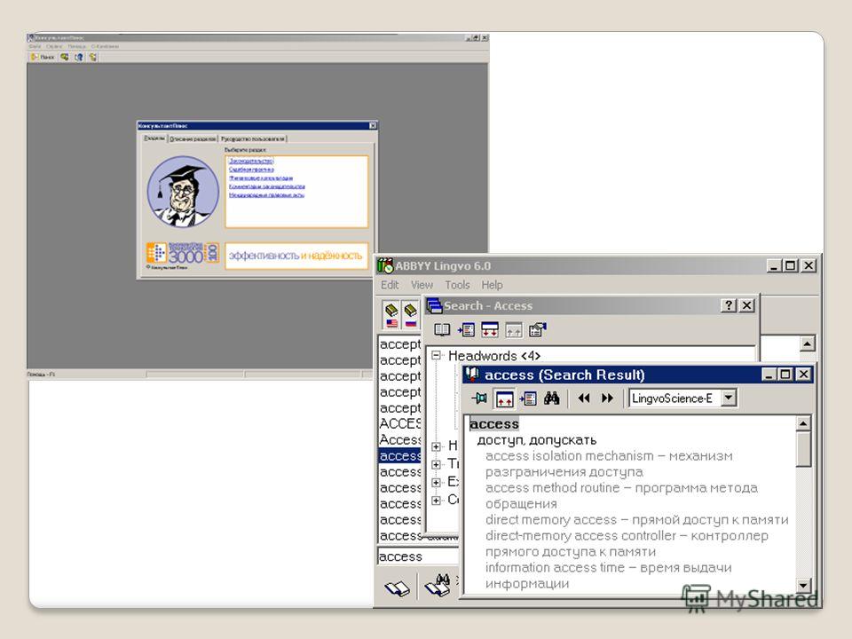Image resolution: width=852 pixels, height=639 pixels.
Task: Open the Комментарии законодательства link
Action: [267, 186]
